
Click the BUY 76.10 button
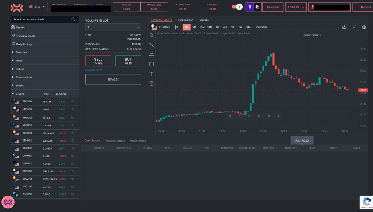(128, 61)
